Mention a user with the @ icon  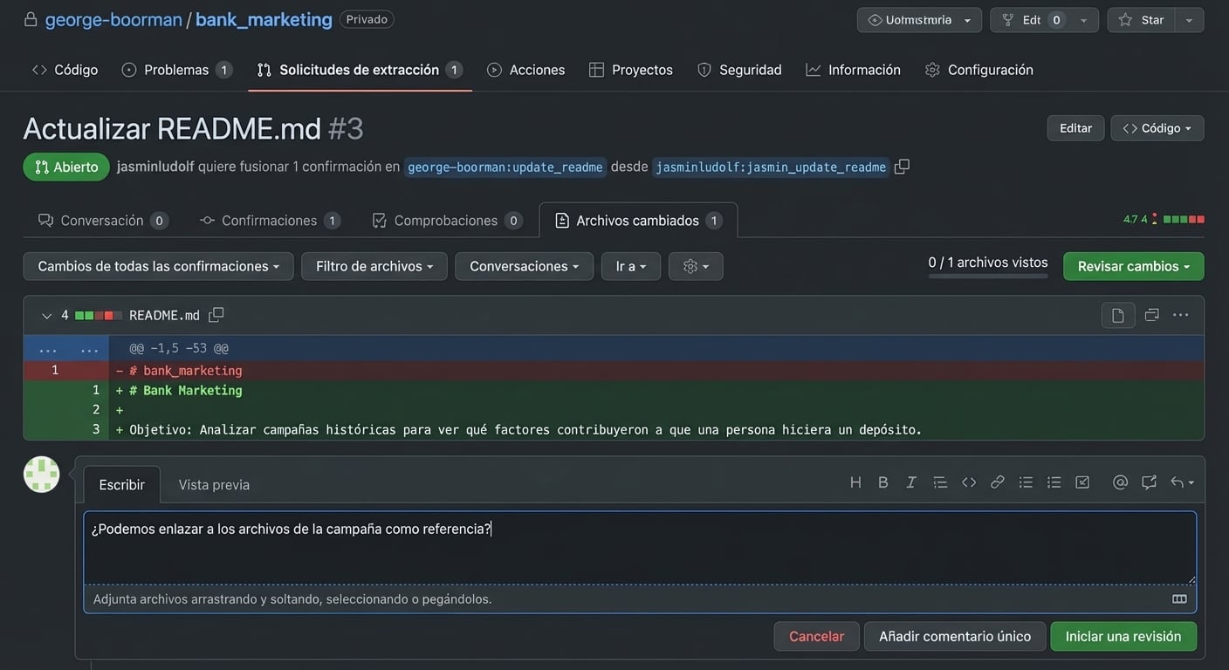[x=1121, y=482]
